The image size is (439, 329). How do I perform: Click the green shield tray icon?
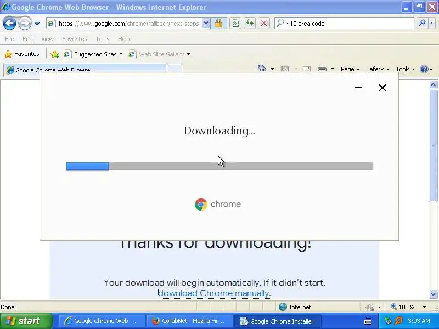click(388, 321)
